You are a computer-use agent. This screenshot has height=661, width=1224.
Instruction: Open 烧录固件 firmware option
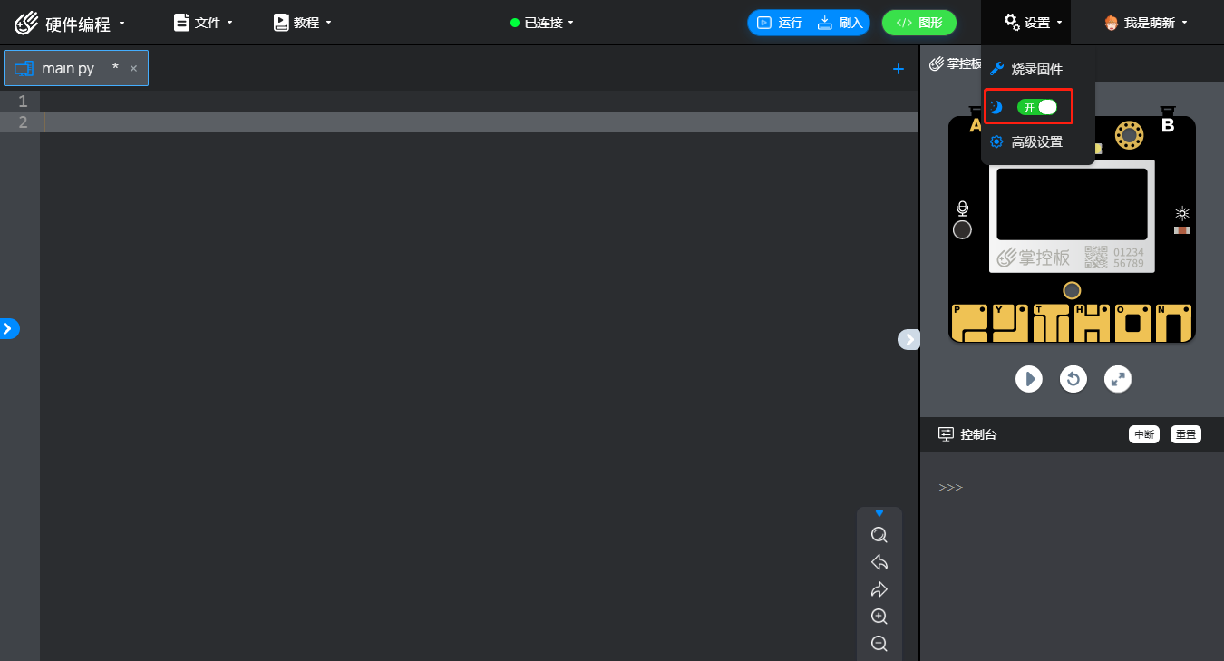[1026, 69]
